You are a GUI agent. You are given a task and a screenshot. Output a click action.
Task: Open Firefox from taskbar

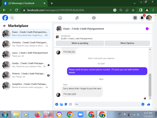pyautogui.click(x=37, y=115)
